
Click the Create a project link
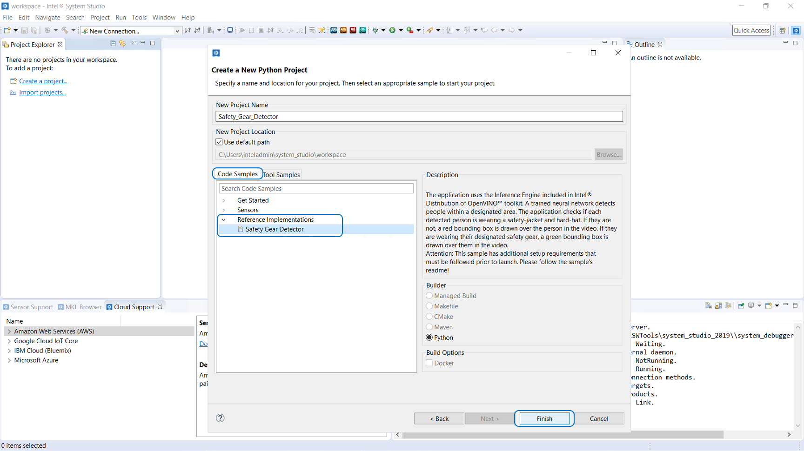[x=43, y=81]
